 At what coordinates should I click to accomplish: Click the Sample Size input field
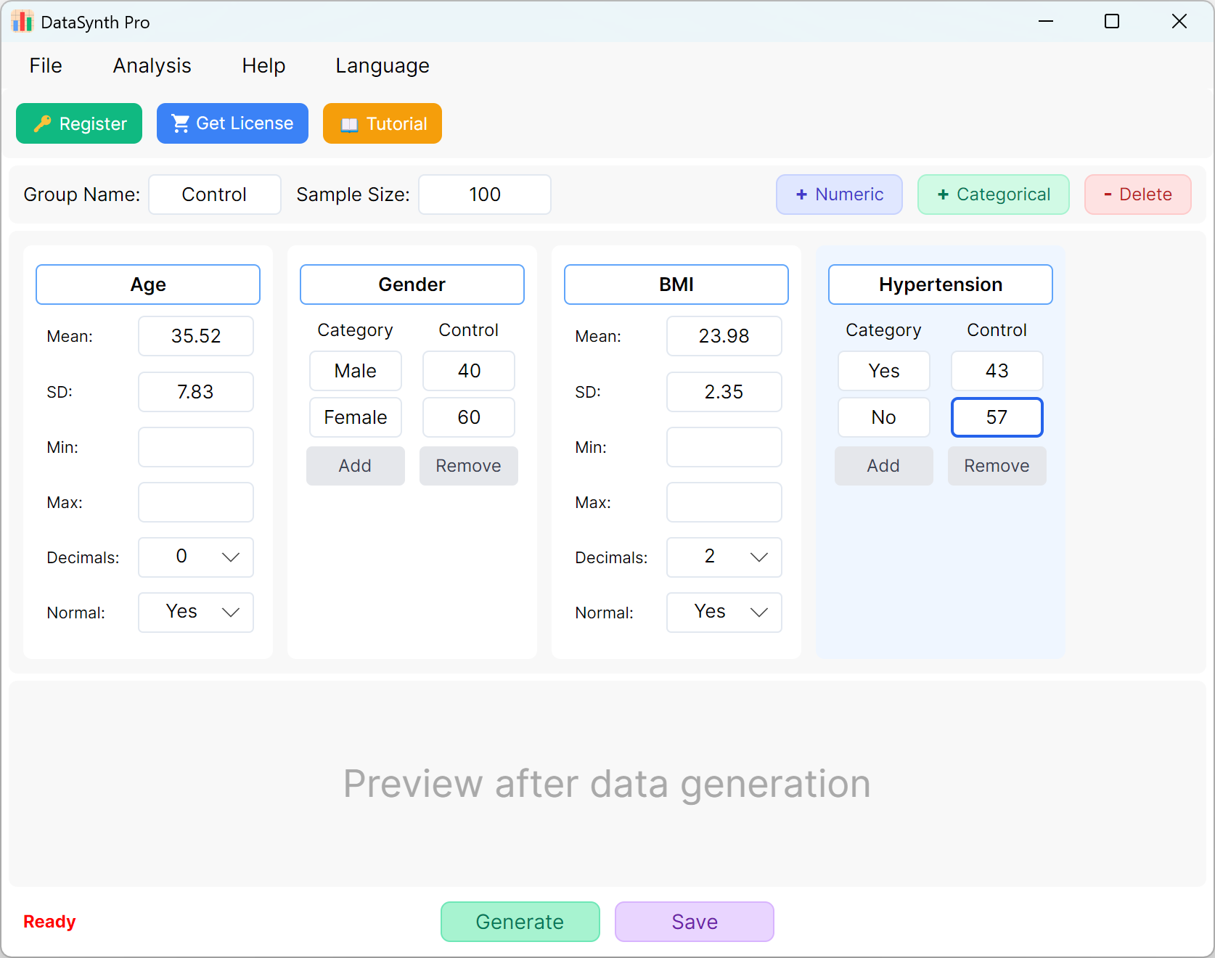(x=485, y=195)
